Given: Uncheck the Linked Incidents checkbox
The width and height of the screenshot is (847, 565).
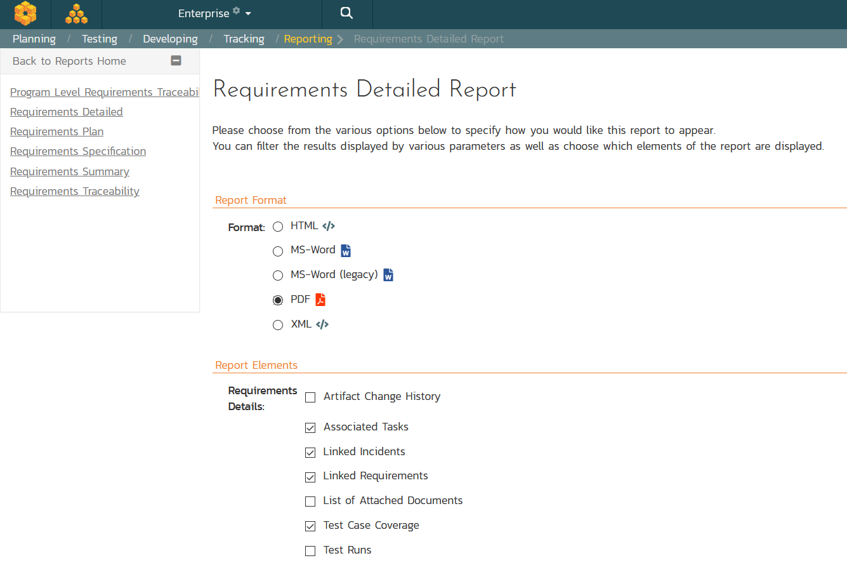Looking at the screenshot, I should click(x=310, y=453).
